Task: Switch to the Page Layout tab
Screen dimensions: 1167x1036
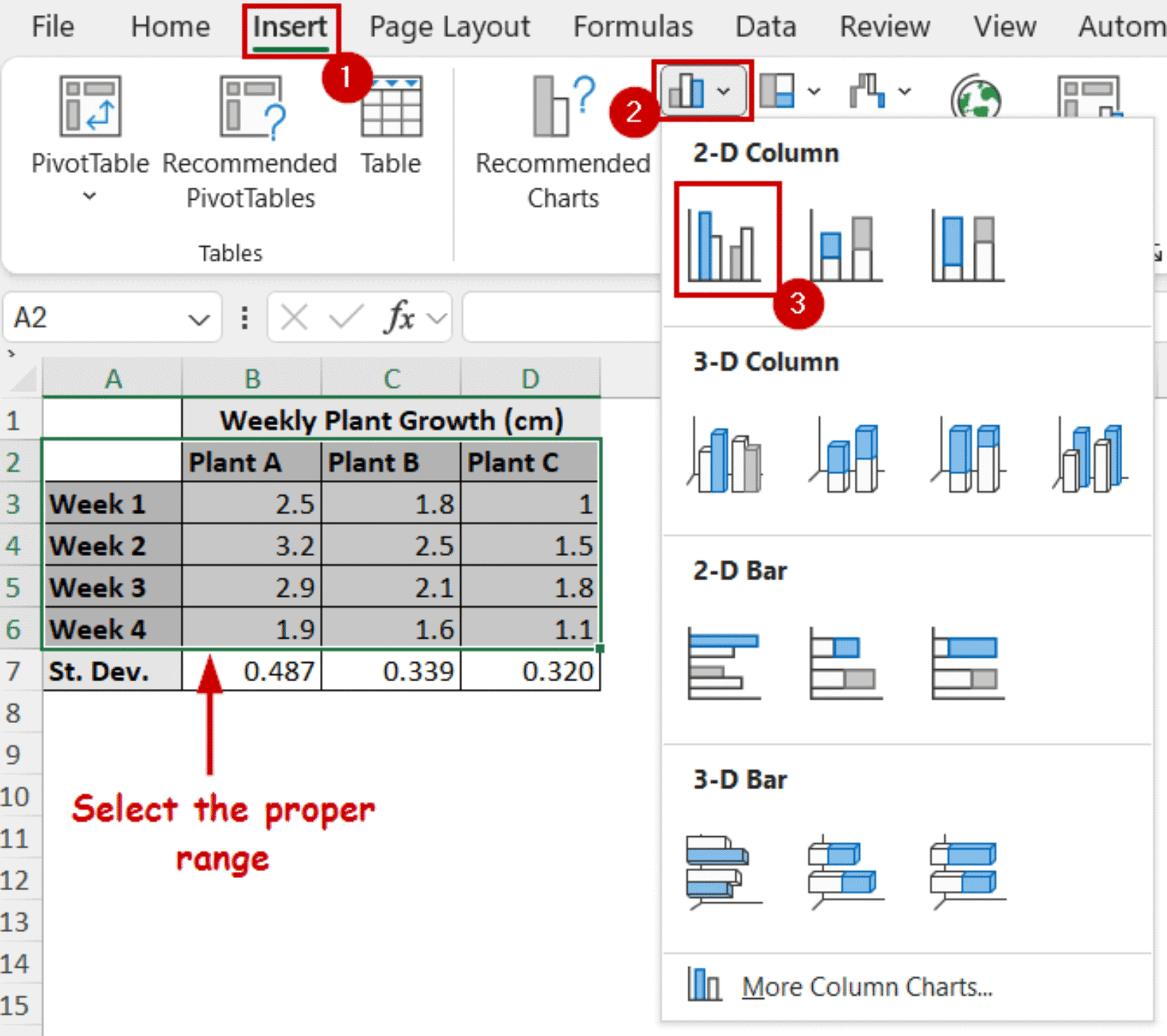Action: coord(449,27)
